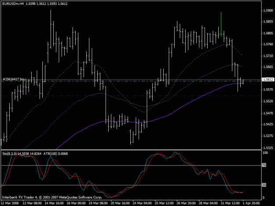
Task: Click the Interbank FX Trader 4 copyright text
Action: point(52,197)
